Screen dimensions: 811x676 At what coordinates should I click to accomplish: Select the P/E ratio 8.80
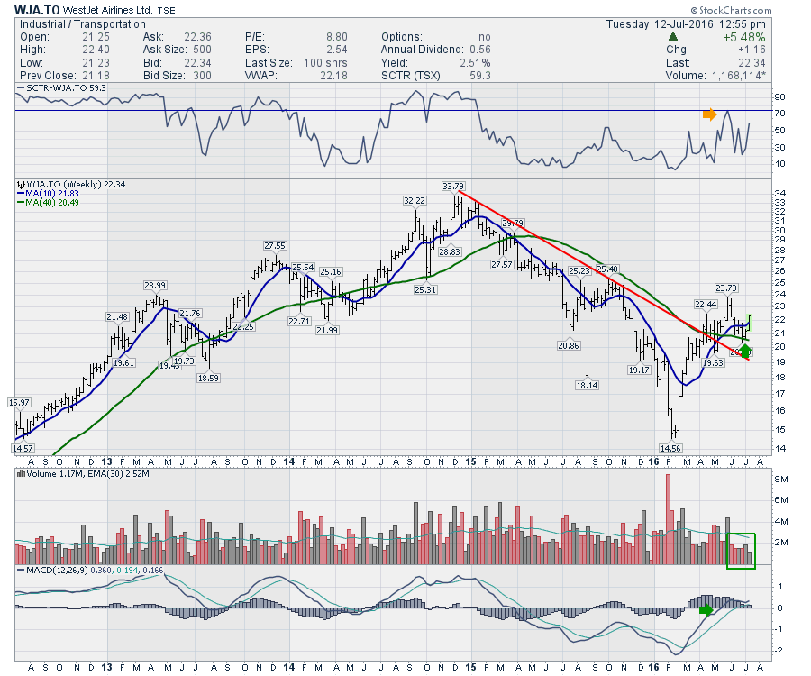337,37
